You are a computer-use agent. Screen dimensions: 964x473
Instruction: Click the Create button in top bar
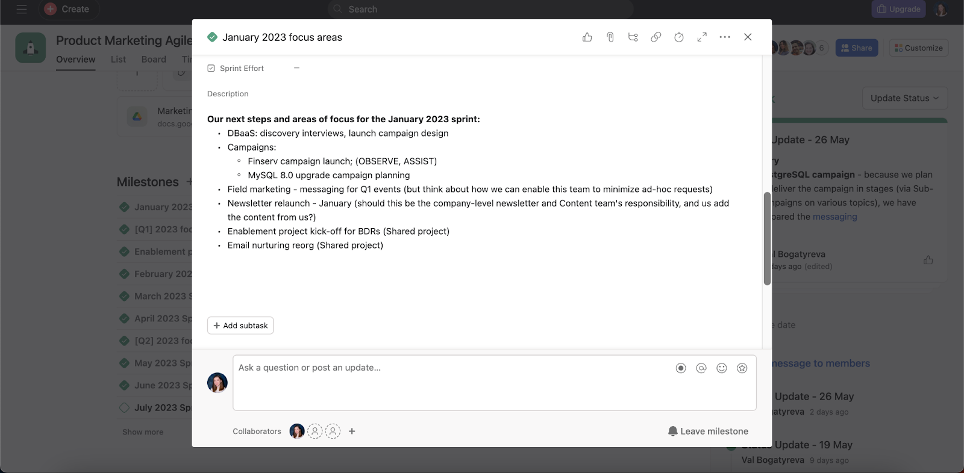pyautogui.click(x=69, y=9)
